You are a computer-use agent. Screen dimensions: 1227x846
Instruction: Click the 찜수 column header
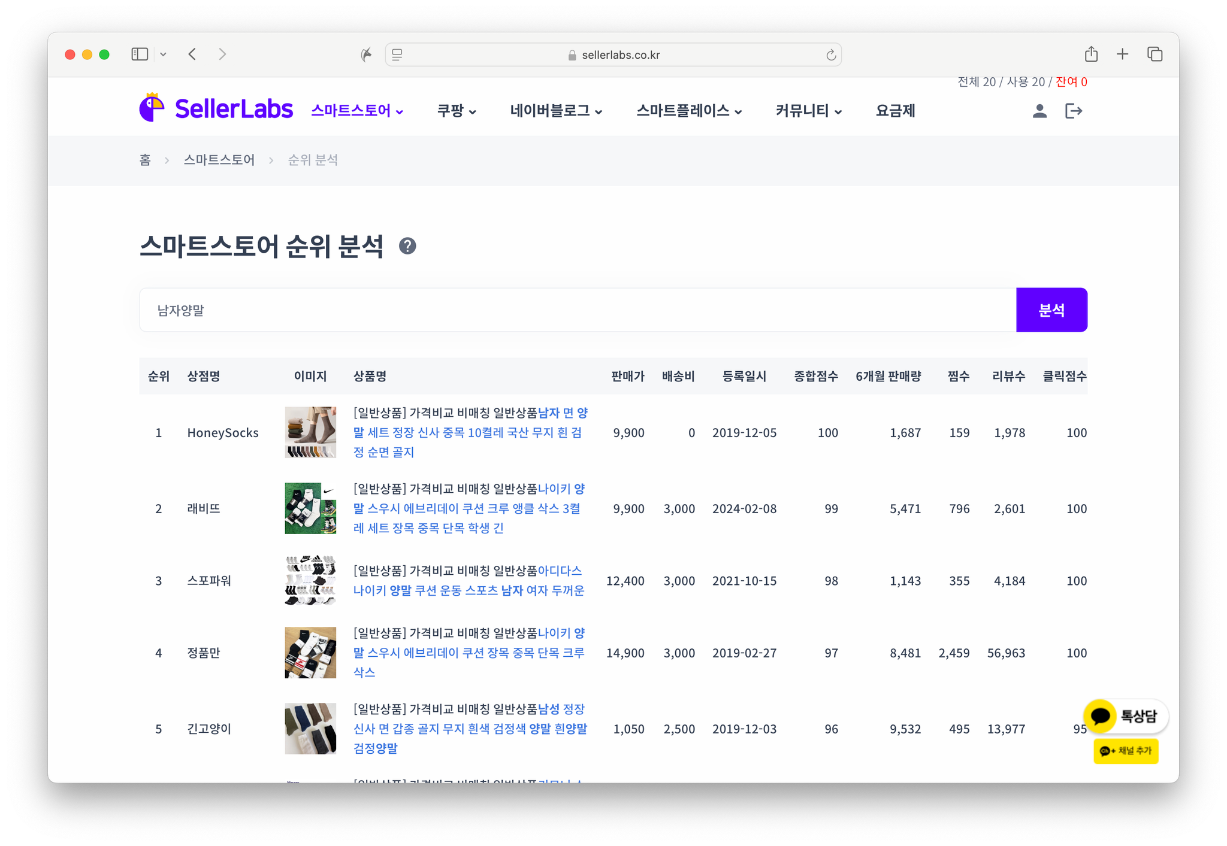point(959,376)
